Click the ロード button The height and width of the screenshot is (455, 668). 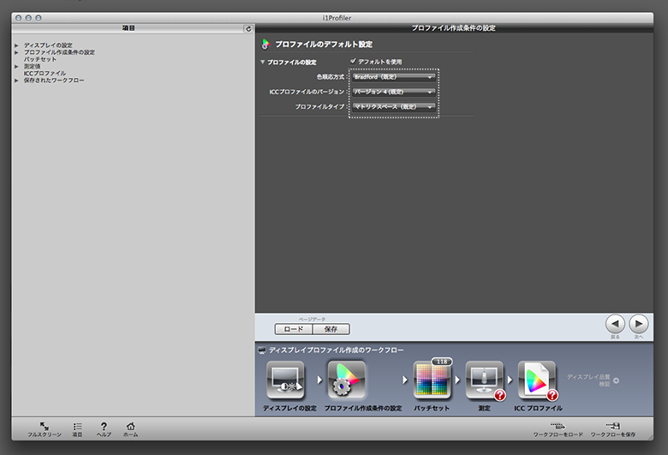click(x=293, y=329)
